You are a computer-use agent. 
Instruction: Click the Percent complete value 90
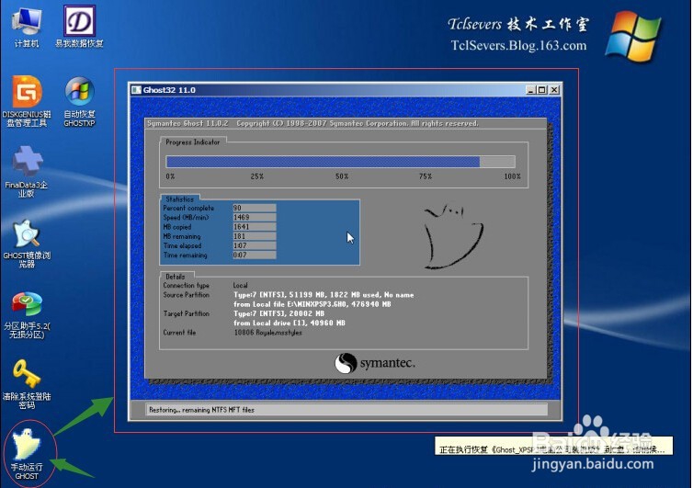(x=254, y=208)
